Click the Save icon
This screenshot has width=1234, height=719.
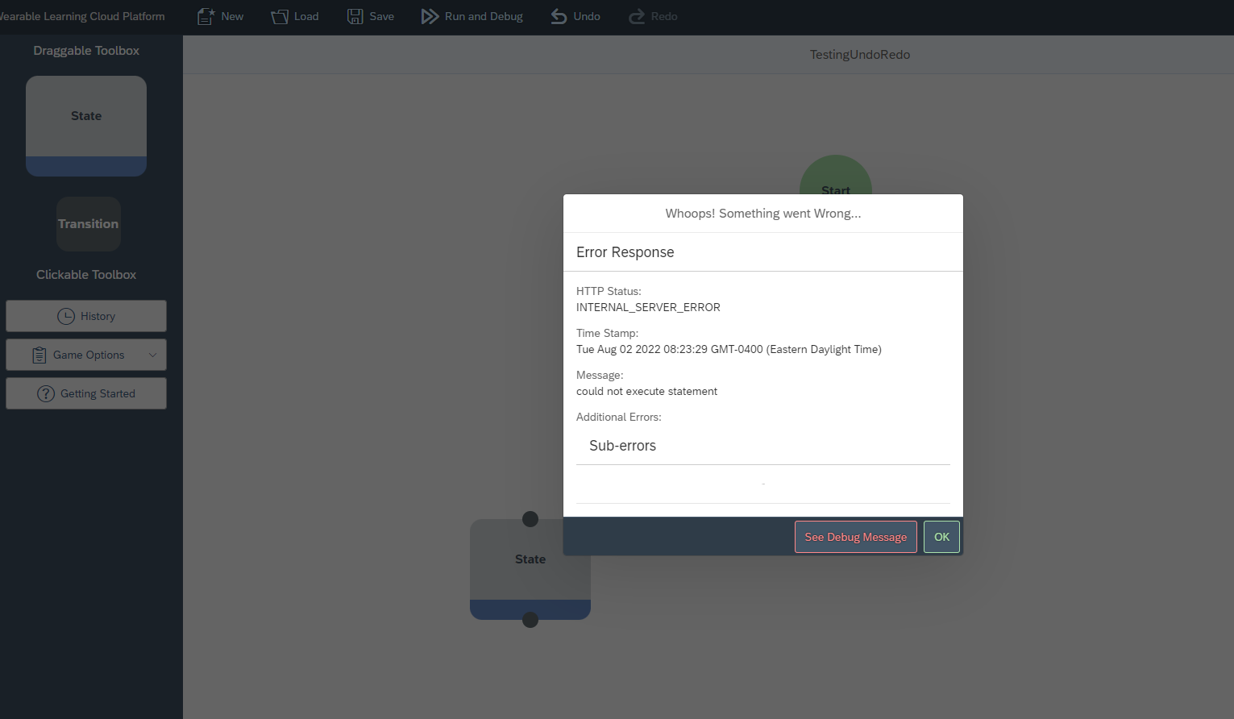tap(355, 15)
